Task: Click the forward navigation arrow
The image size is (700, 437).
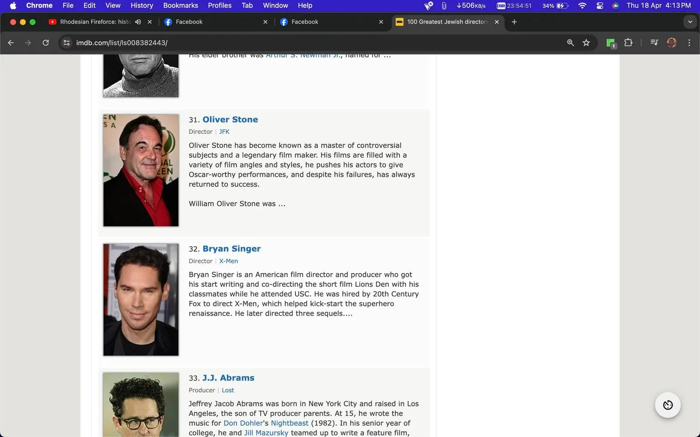Action: pos(28,42)
